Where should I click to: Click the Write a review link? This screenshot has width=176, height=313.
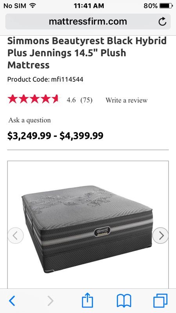pyautogui.click(x=126, y=100)
